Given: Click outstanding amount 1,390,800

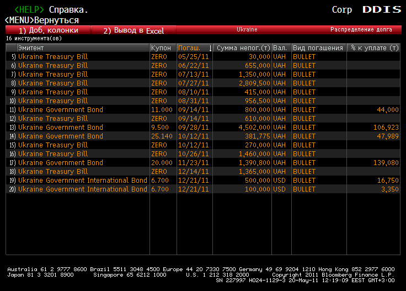Looking at the screenshot, I should pos(254,162).
